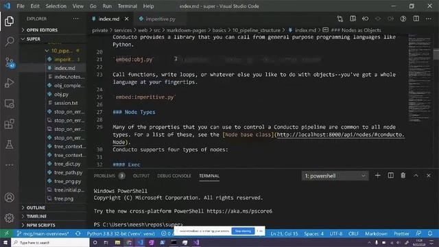Go to previous change in editor toolbar
The width and height of the screenshot is (439, 247).
coord(366,19)
